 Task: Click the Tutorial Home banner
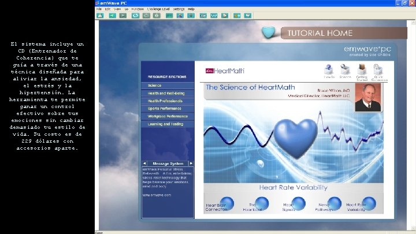(x=344, y=33)
